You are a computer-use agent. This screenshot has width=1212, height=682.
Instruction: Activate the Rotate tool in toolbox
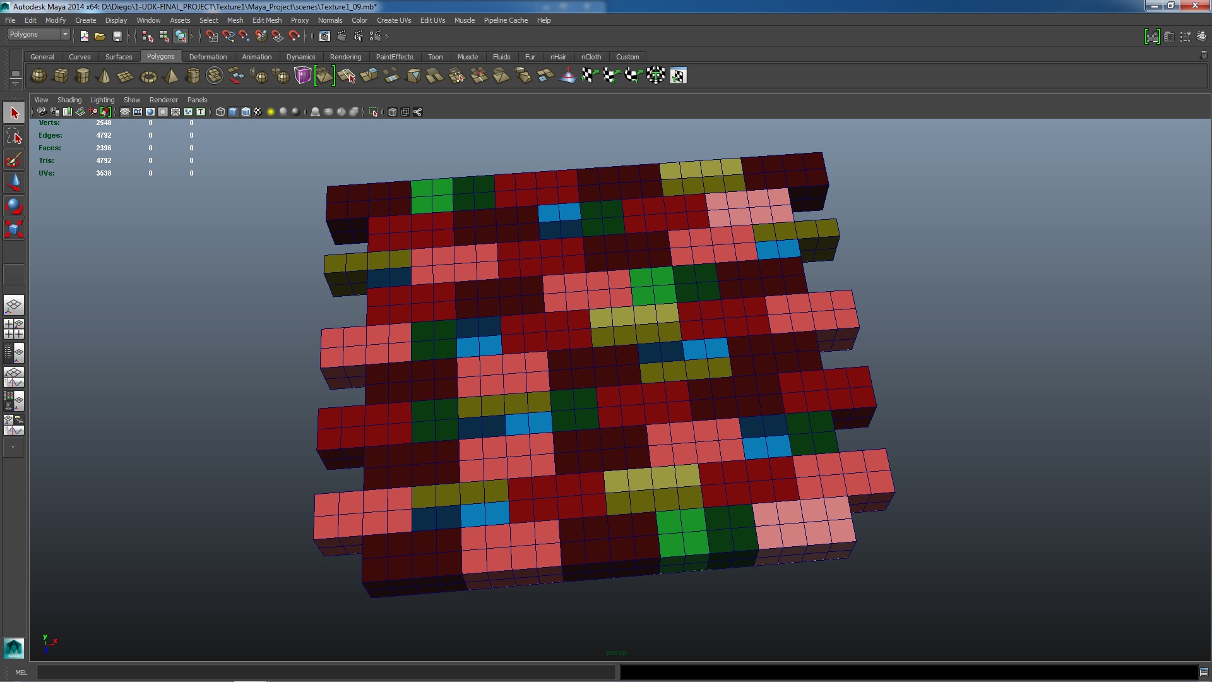[14, 206]
